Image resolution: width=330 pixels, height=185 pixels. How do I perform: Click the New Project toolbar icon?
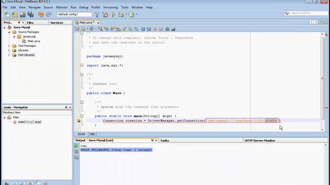tap(15, 14)
